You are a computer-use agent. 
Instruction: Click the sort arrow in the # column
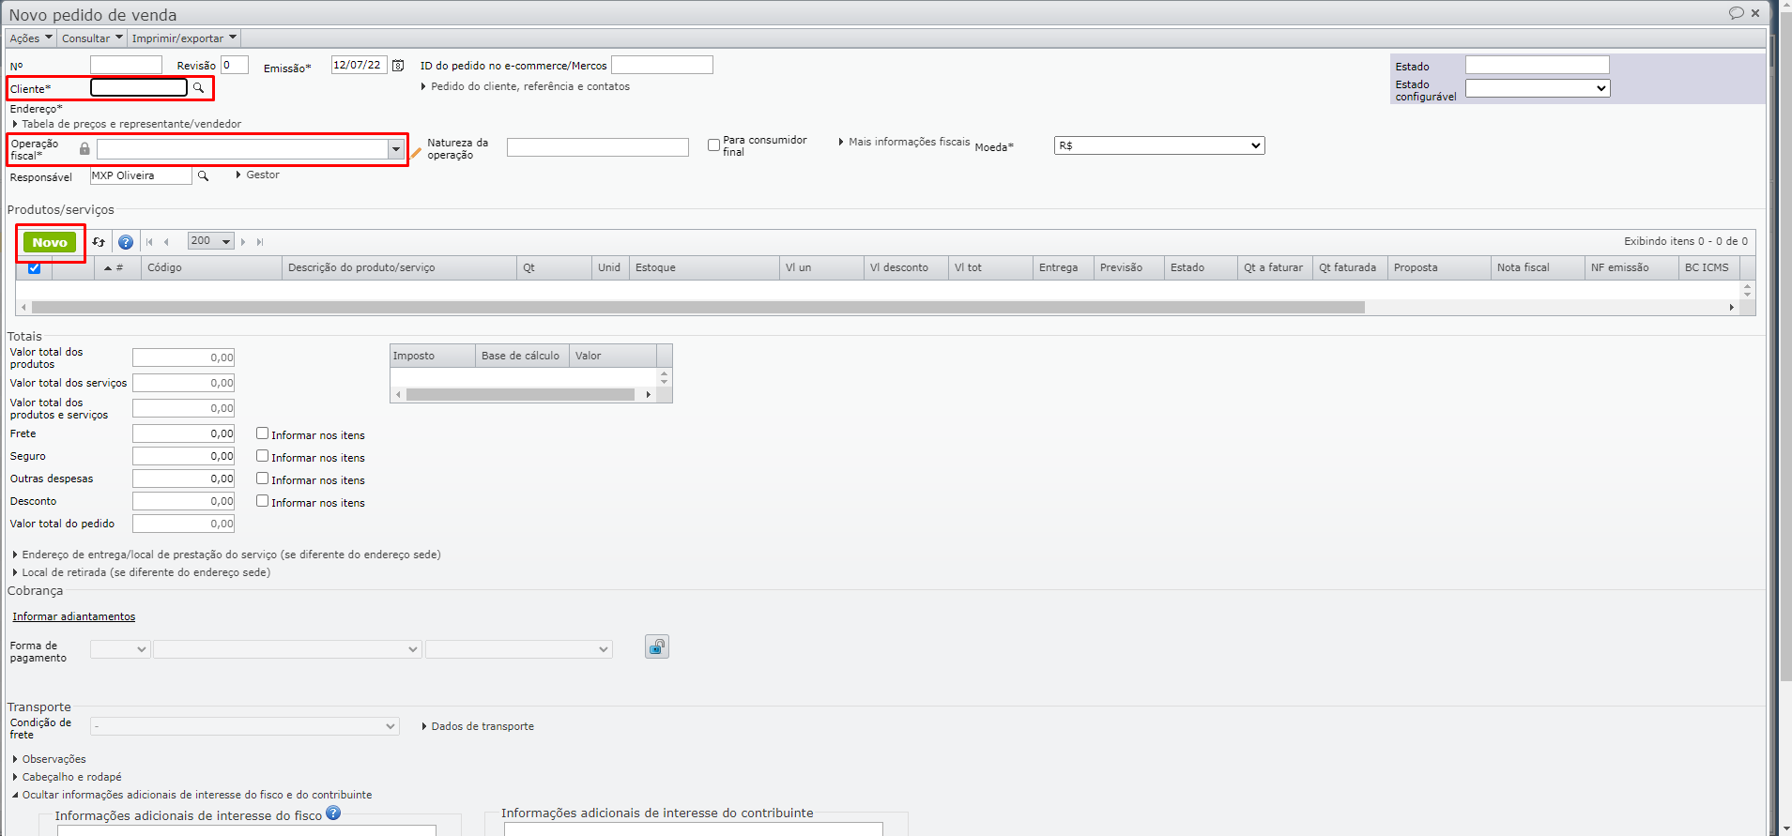[108, 268]
